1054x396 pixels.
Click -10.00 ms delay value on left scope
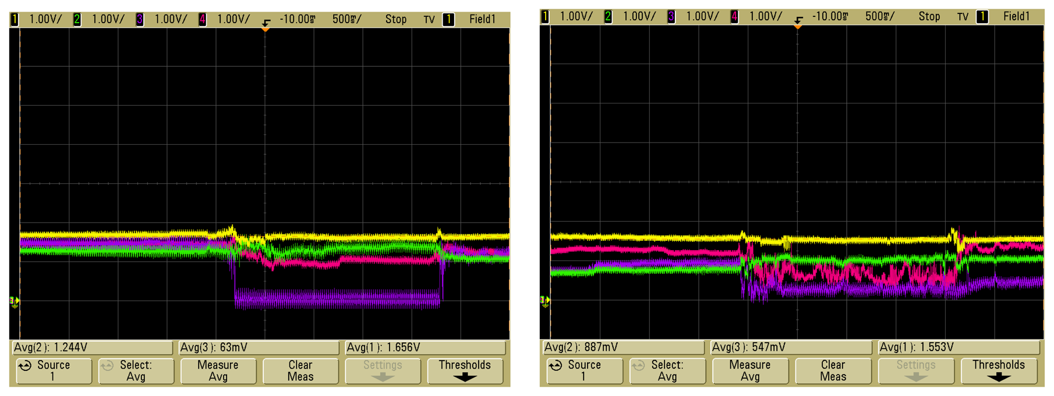[298, 20]
